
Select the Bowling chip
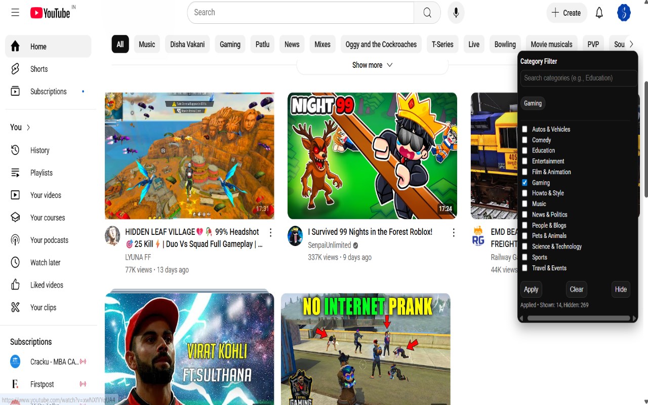click(505, 45)
